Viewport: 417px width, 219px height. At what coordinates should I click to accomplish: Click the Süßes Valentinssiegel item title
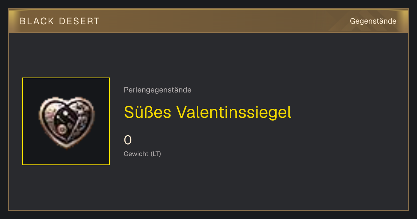pos(207,112)
